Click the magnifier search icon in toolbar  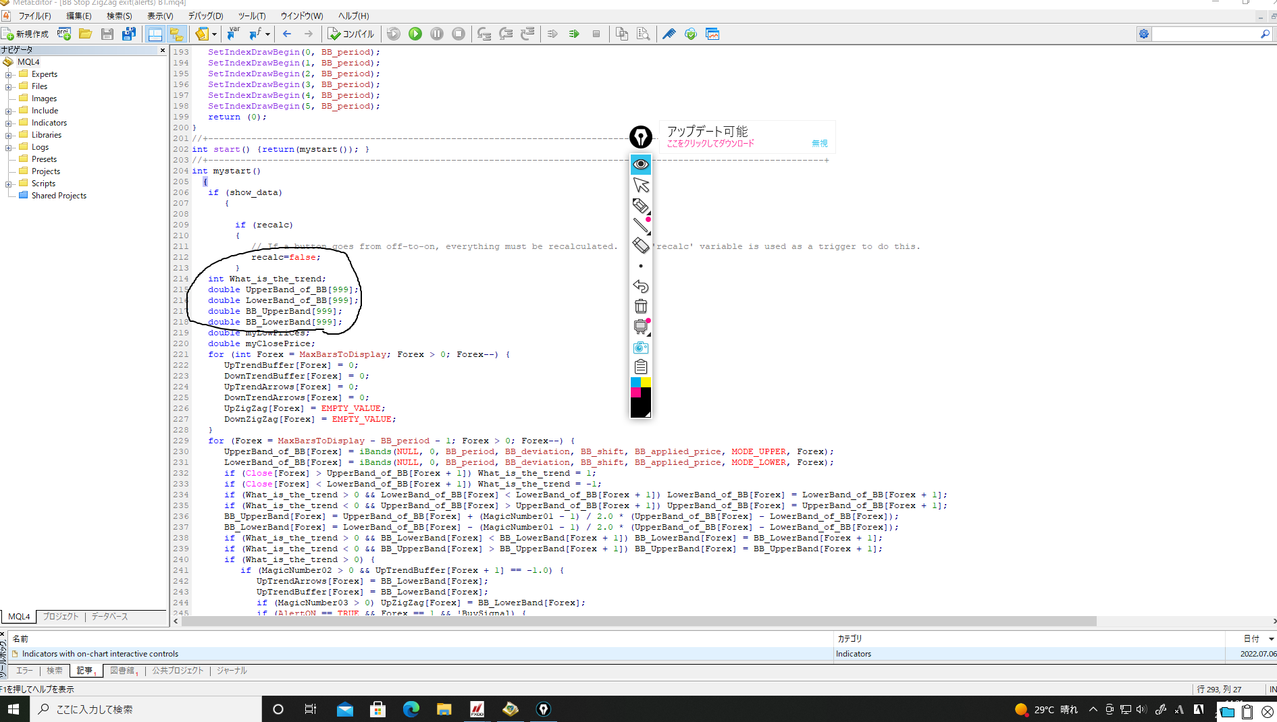(1265, 34)
